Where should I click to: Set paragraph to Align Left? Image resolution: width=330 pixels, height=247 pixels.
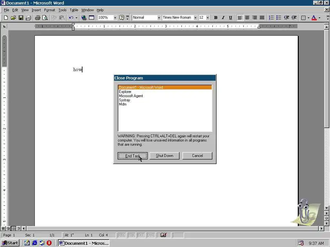pyautogui.click(x=240, y=18)
